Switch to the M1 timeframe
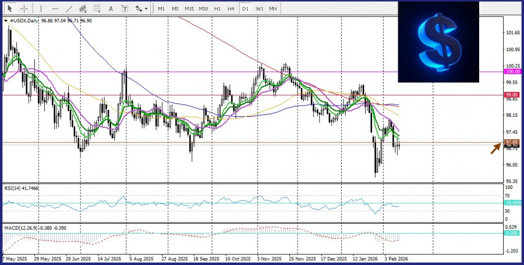Viewport: 524px width, 265px height. click(x=161, y=9)
